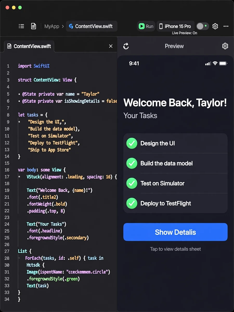Toggle the Build the data model checkmark

coord(132,163)
